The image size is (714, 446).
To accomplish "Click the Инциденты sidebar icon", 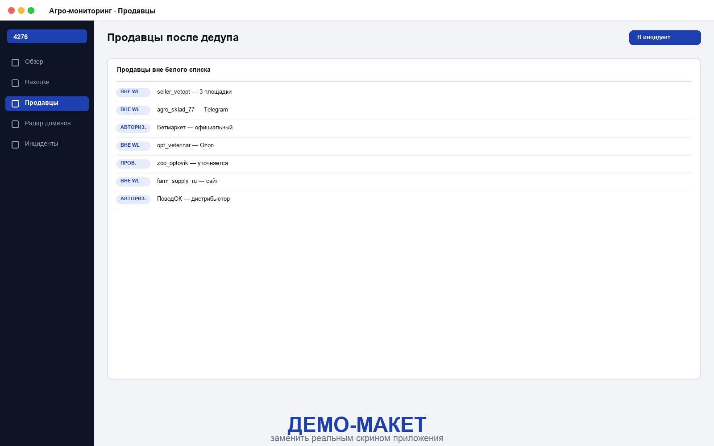I will 15,145.
